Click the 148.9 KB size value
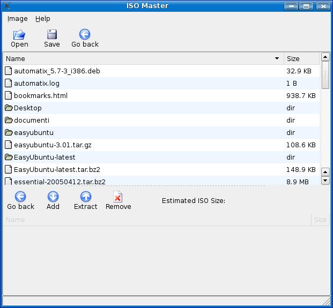This screenshot has width=333, height=308. pos(301,169)
